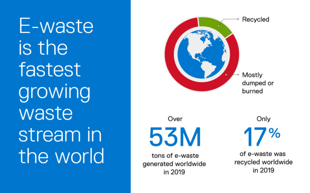Click the word "Over" above 53M
This screenshot has height=193, width=310.
pos(175,119)
